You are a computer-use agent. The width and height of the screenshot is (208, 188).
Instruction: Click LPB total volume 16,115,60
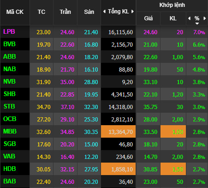121,32
